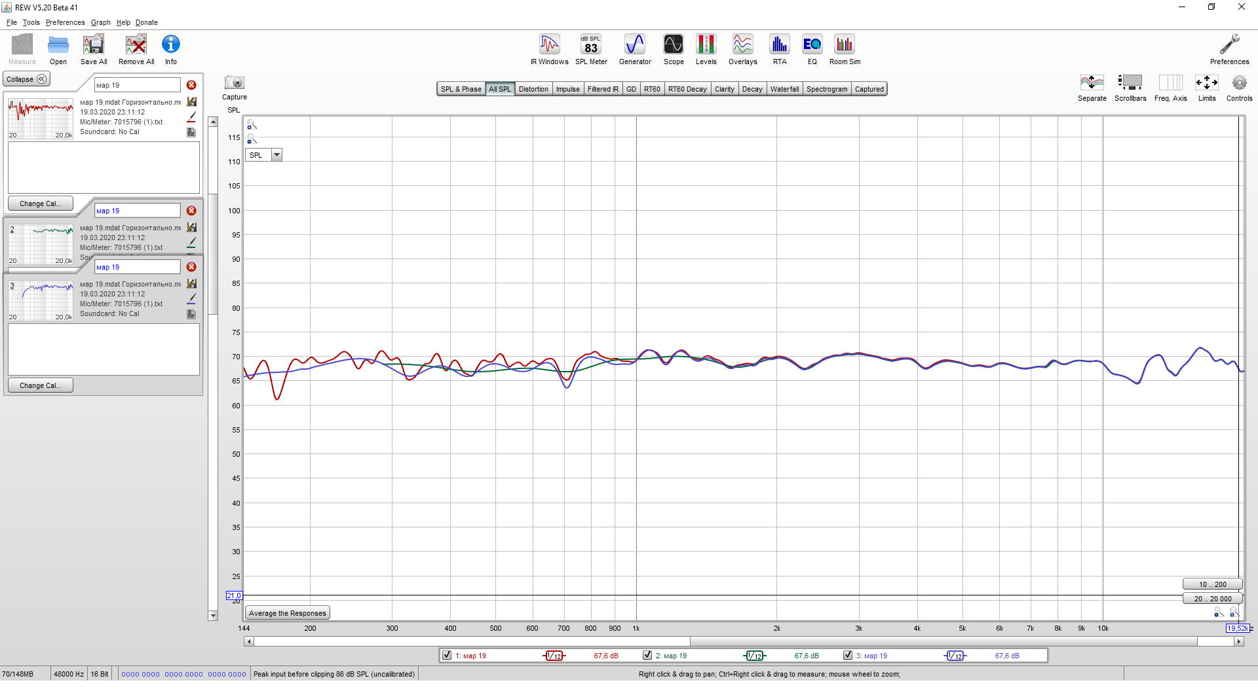1258x691 pixels.
Task: Toggle notes icon for measurement 1
Action: point(191,132)
